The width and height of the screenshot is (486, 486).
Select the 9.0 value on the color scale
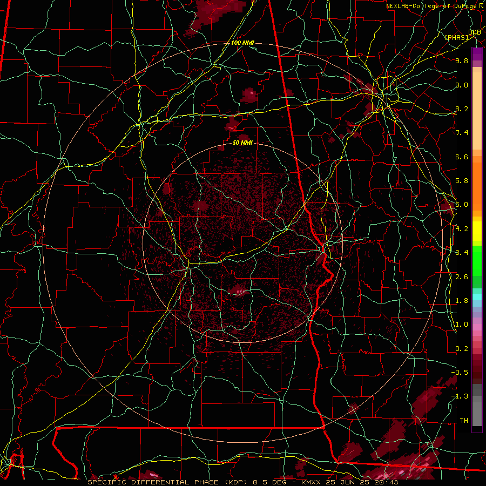[462, 85]
